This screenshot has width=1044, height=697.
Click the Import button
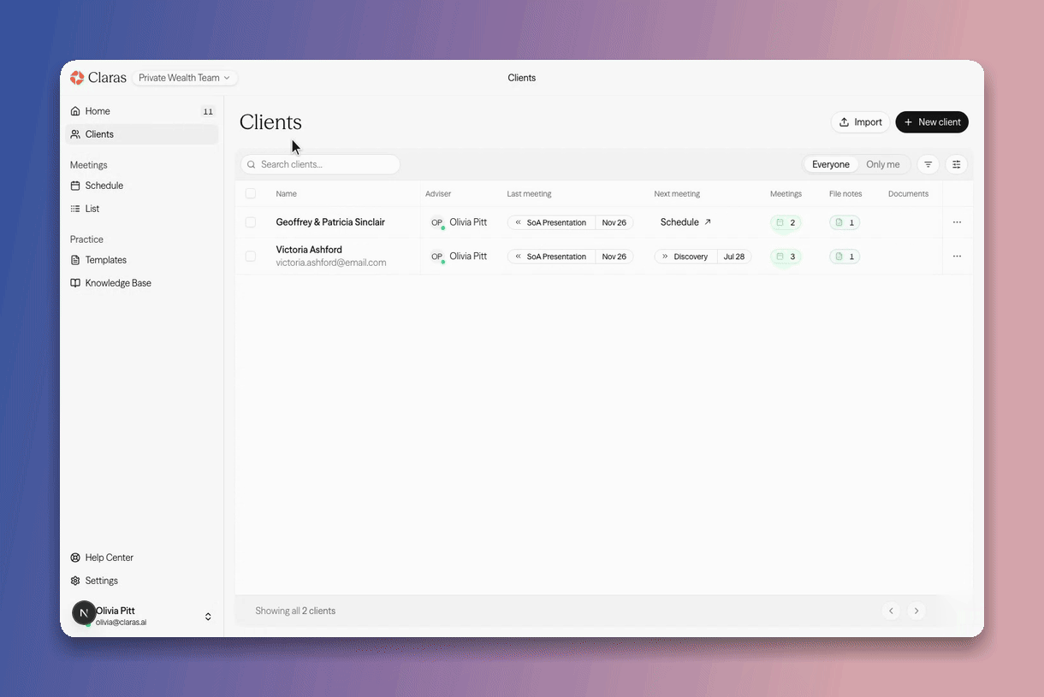(860, 122)
